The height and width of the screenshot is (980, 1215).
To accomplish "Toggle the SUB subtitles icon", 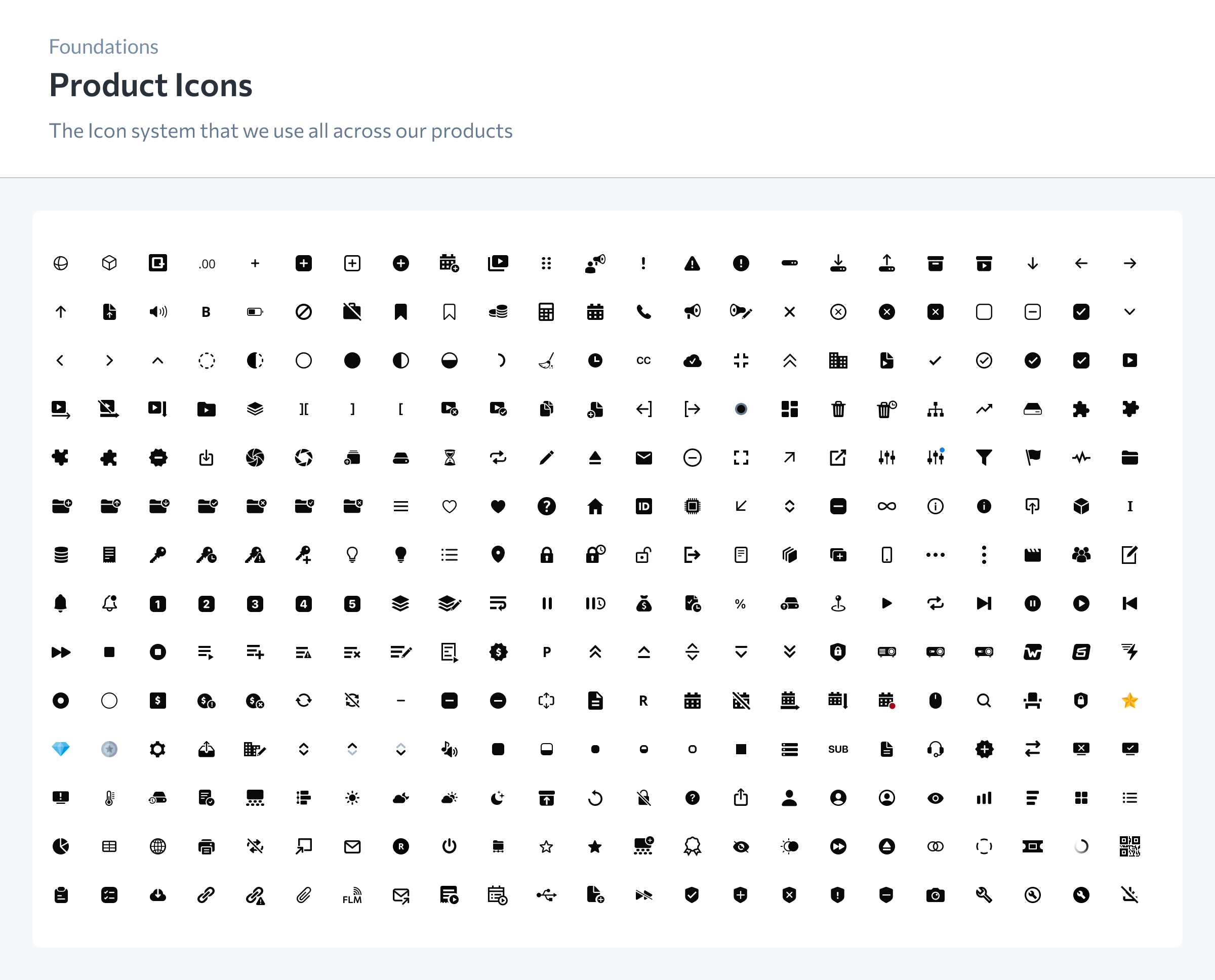I will 838,749.
